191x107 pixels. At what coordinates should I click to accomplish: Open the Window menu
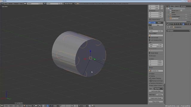(16, 4)
